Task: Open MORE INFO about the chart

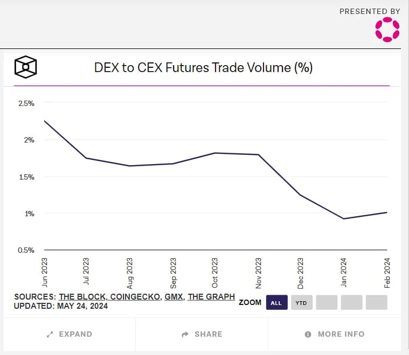Action: pyautogui.click(x=335, y=334)
